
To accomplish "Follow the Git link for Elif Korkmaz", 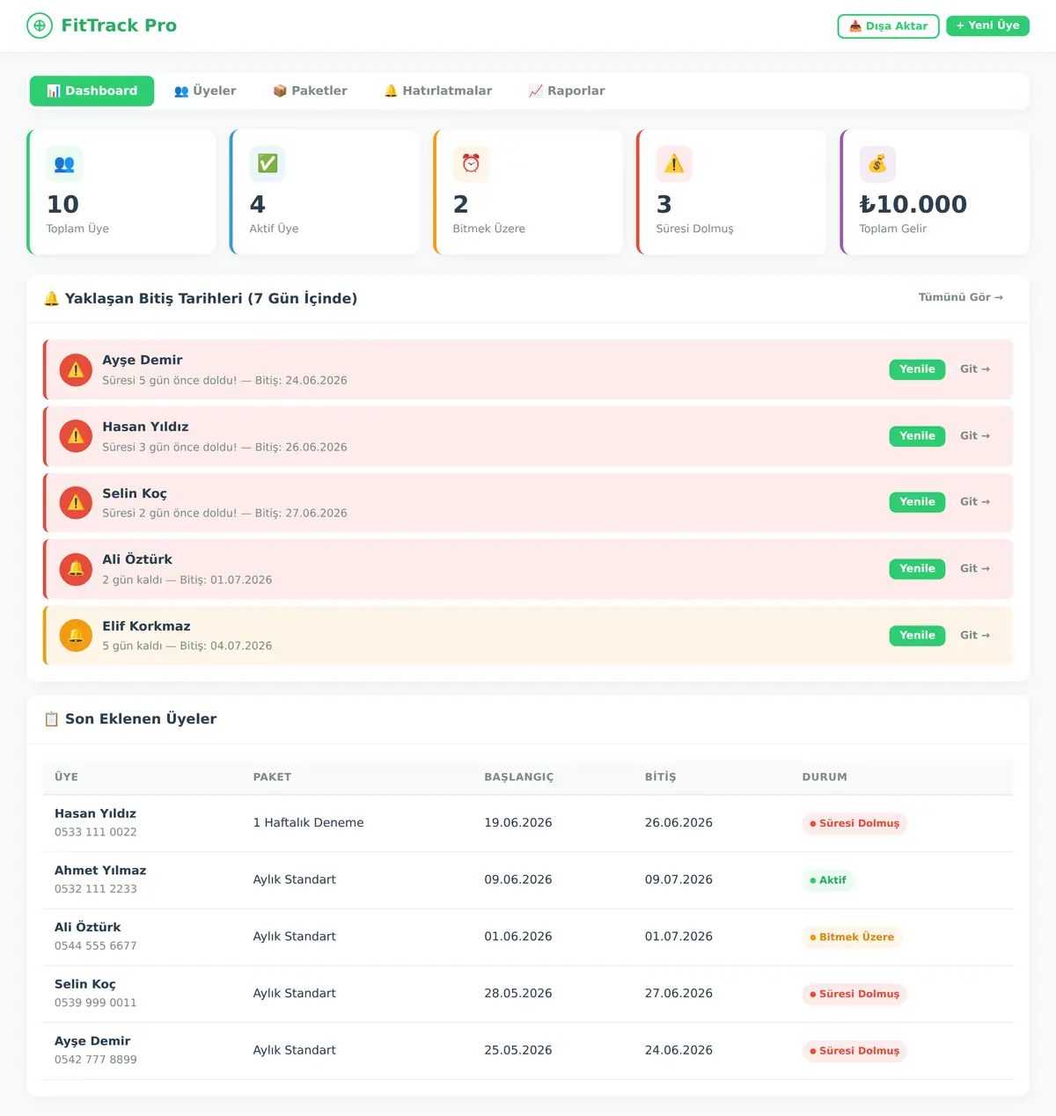I will 975,636.
